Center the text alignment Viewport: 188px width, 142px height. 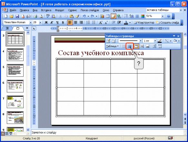point(76,23)
